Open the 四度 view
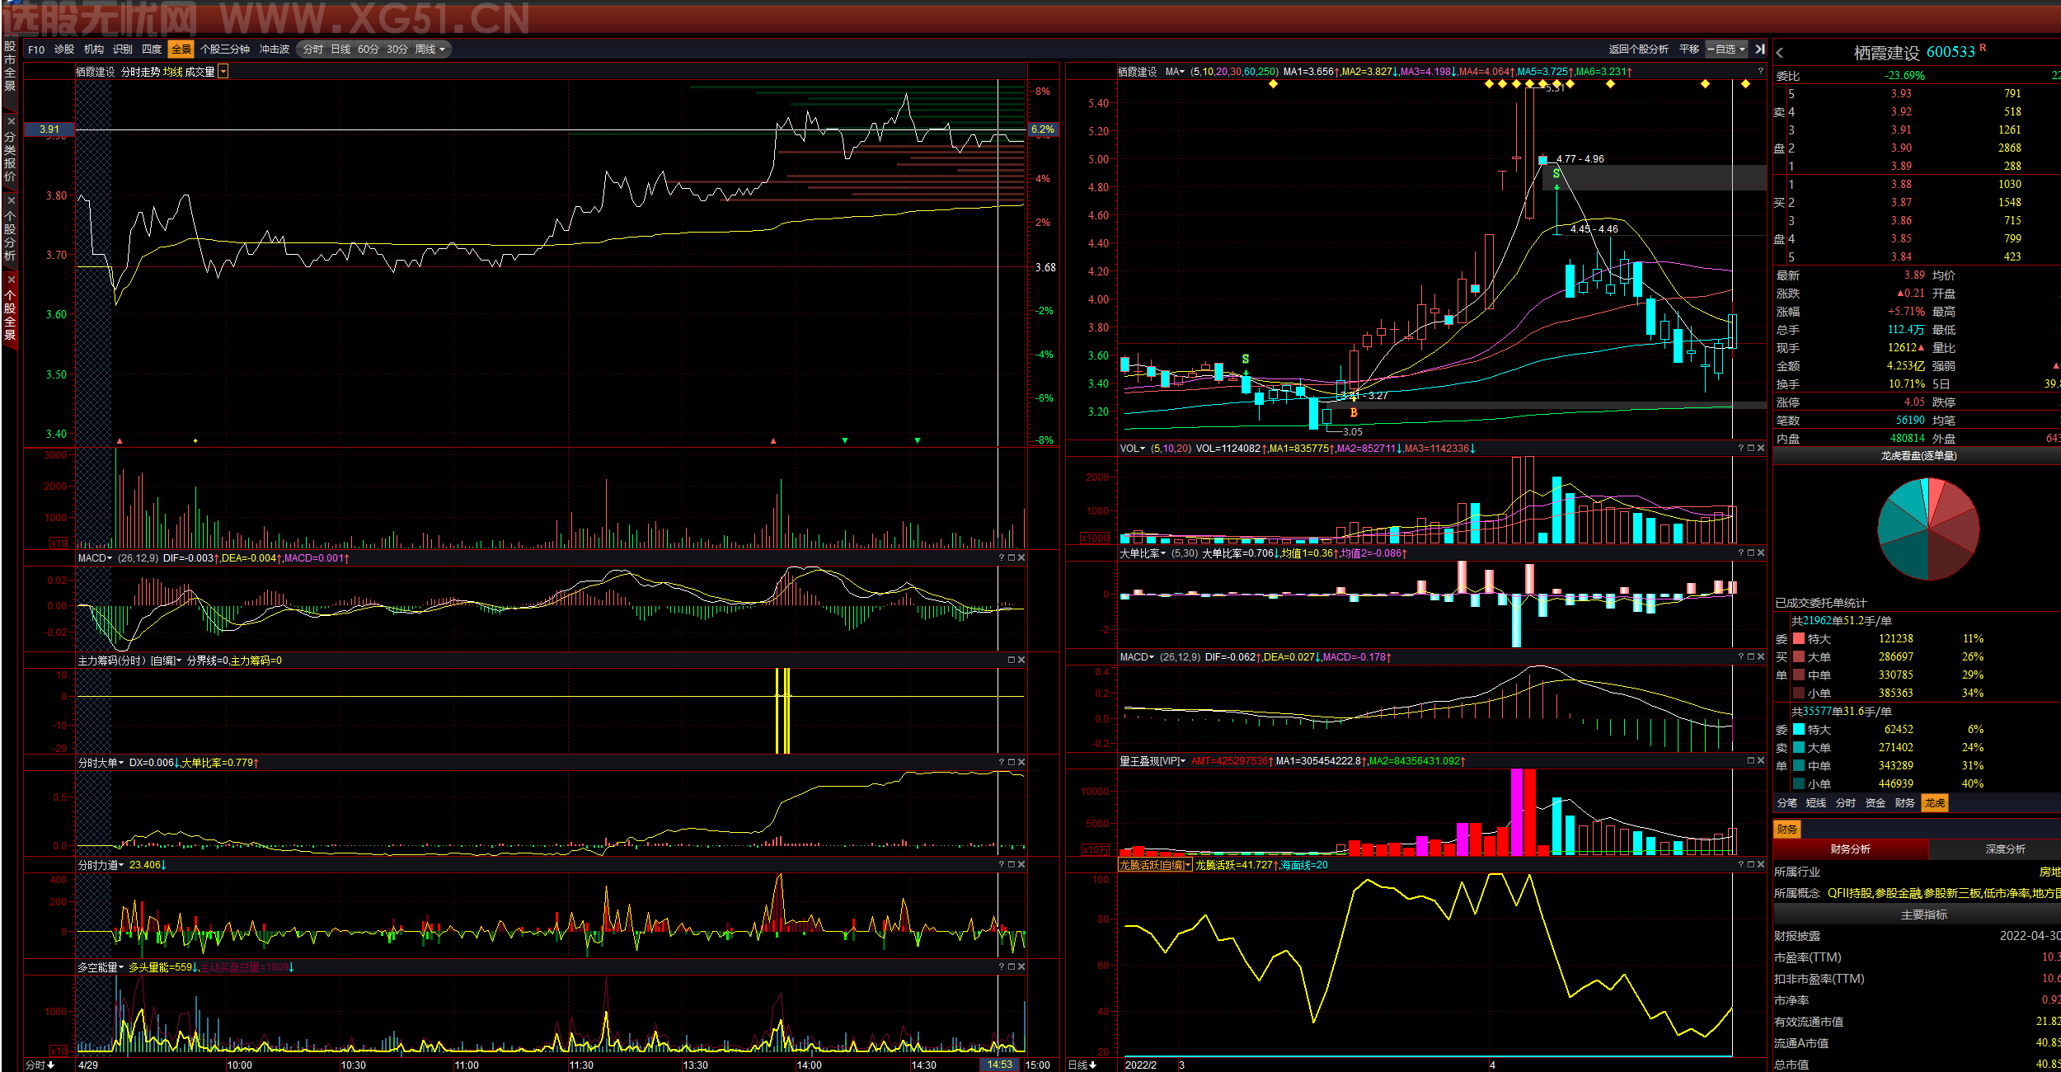This screenshot has width=2061, height=1072. (152, 49)
